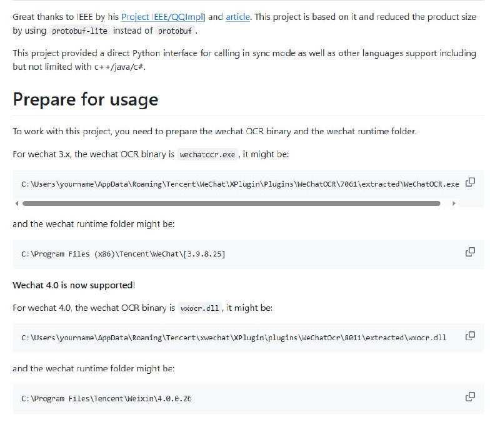Click the Program Files (x86) WeChat path text
This screenshot has height=430, width=500.
pyautogui.click(x=123, y=254)
